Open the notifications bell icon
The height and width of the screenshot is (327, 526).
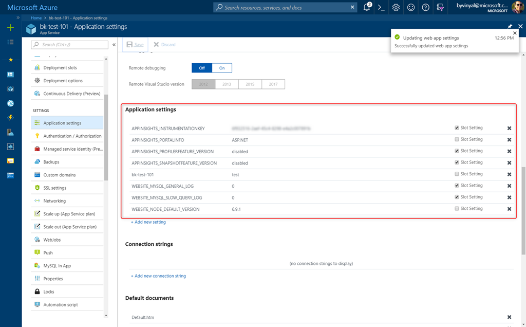(367, 7)
